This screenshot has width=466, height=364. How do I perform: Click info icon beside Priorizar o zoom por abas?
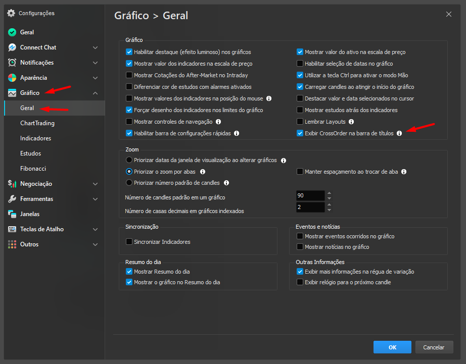coord(203,172)
